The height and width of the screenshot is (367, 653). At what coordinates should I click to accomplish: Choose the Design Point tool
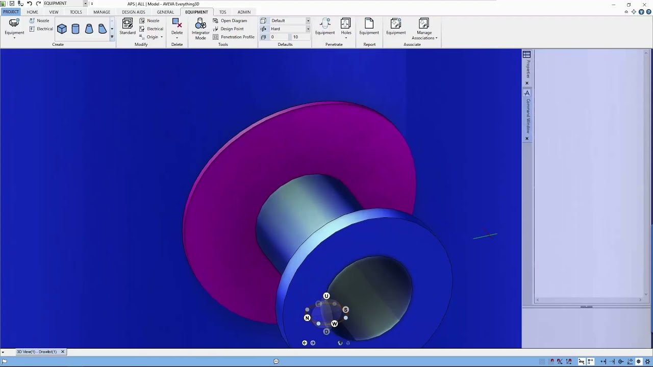coord(229,29)
